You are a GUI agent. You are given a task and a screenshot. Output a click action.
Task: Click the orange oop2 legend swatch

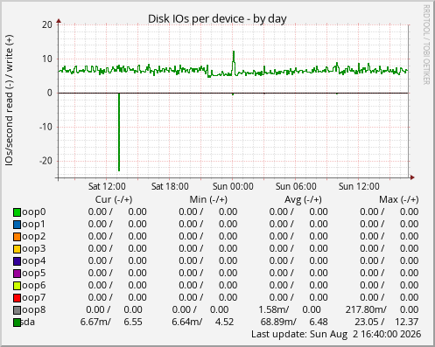click(17, 237)
